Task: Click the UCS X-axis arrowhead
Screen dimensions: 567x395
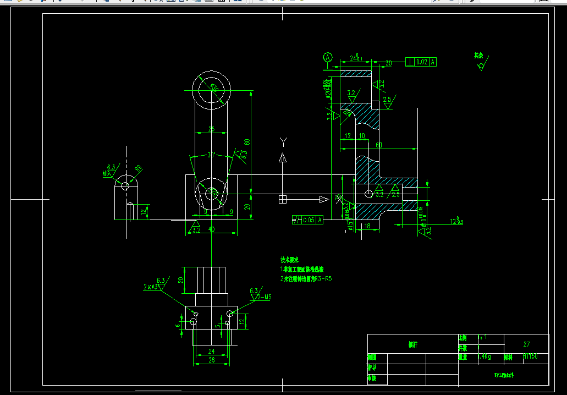Action: (x=324, y=199)
